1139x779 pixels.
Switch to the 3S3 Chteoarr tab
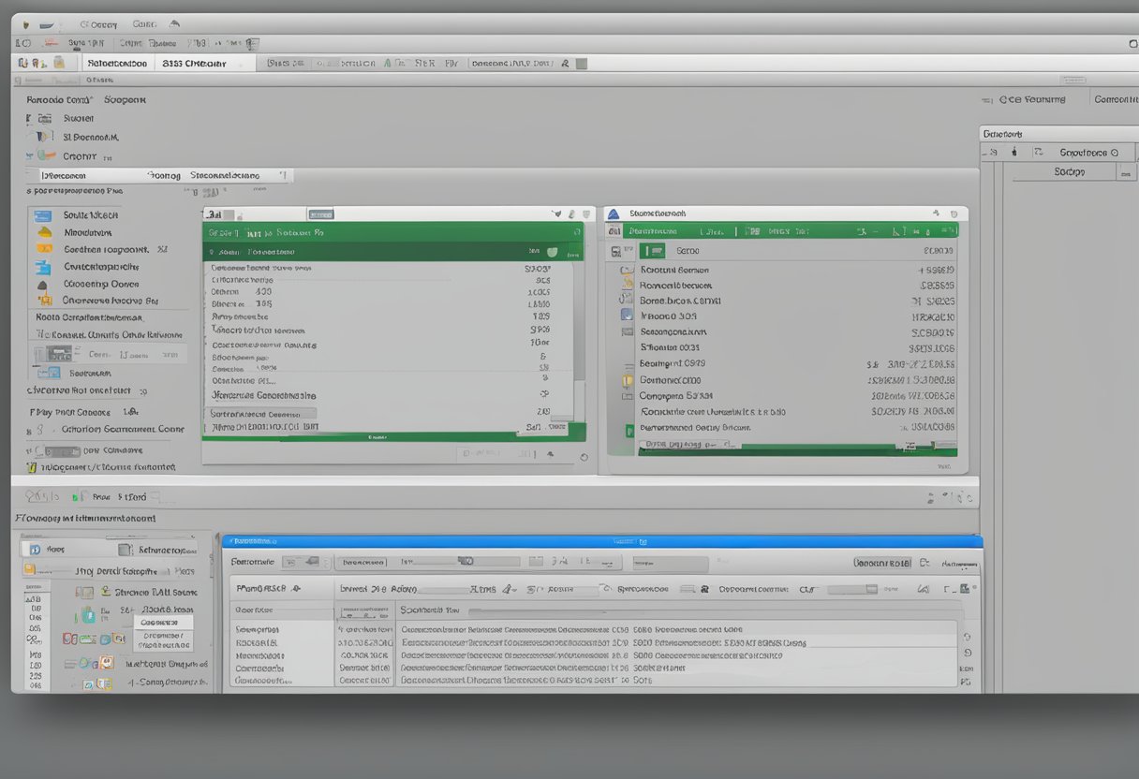tap(194, 64)
